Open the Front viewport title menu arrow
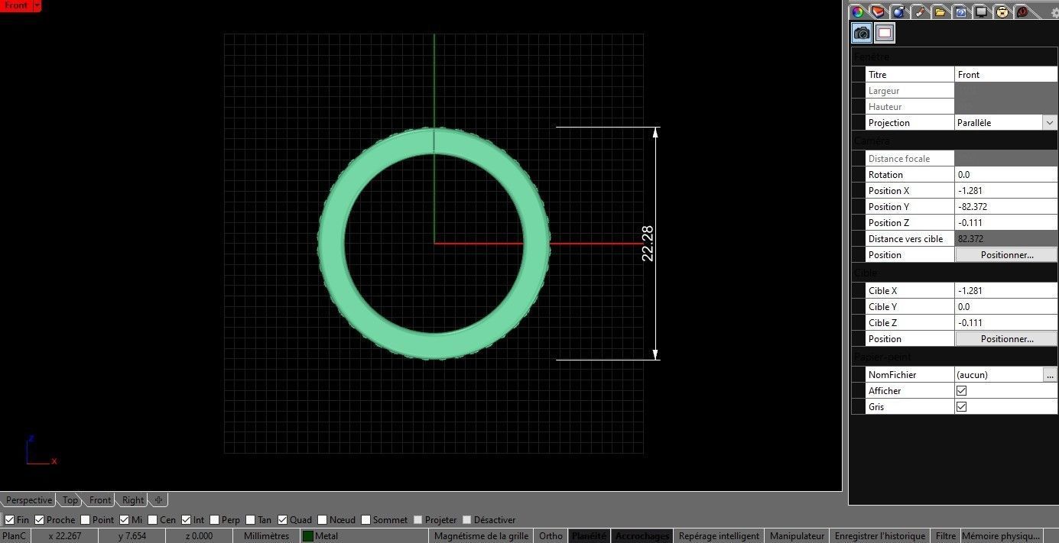 (x=37, y=5)
